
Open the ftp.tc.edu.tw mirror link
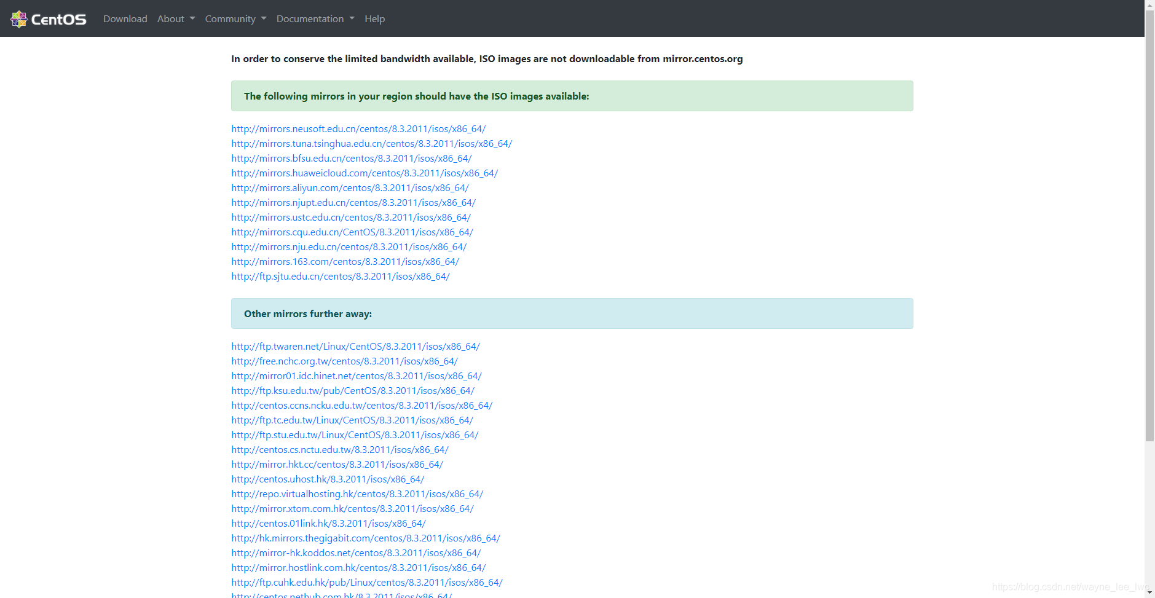click(352, 420)
